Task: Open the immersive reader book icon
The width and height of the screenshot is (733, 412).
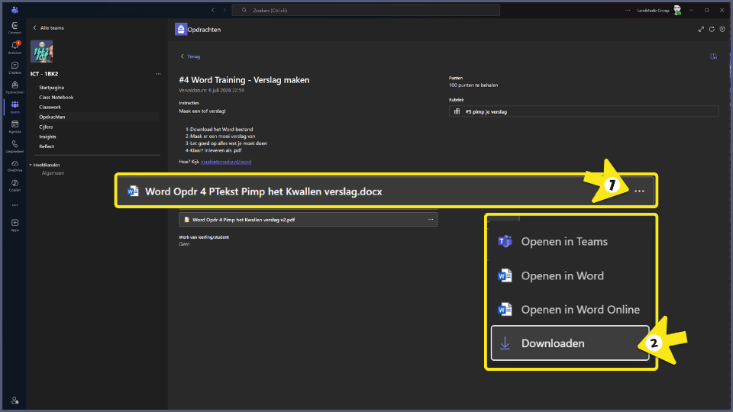Action: coord(713,56)
